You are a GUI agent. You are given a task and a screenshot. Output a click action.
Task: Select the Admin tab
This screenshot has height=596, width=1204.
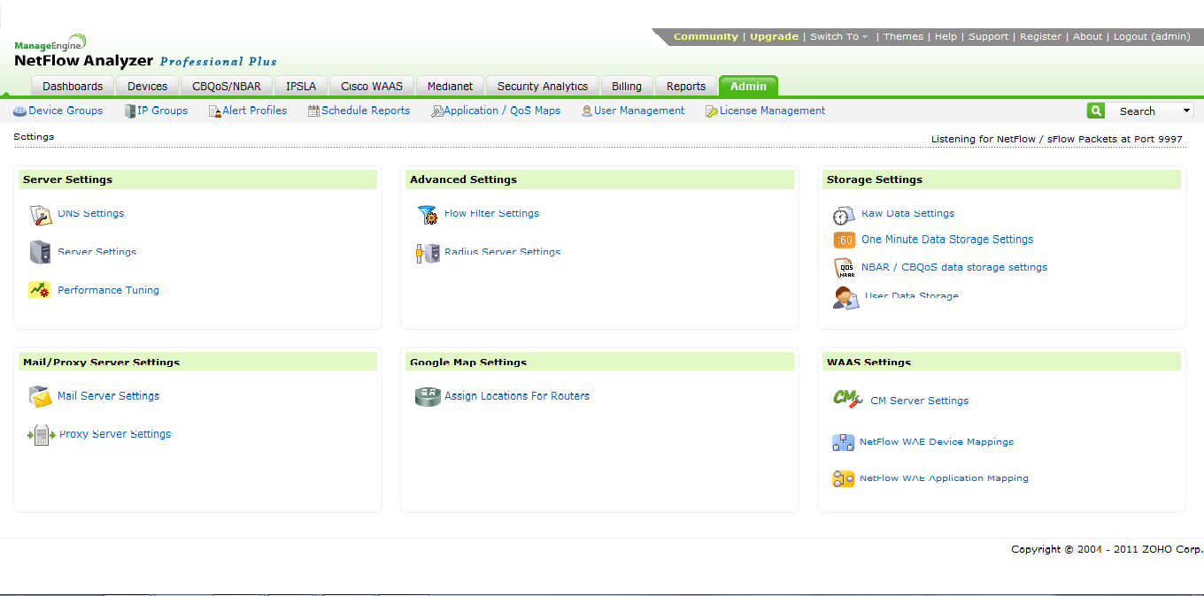pos(748,87)
